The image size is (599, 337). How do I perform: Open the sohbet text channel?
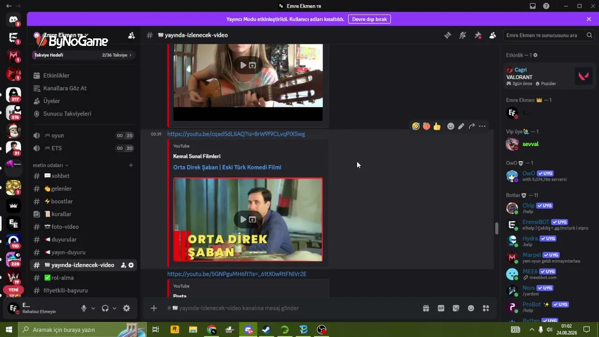pos(84,176)
